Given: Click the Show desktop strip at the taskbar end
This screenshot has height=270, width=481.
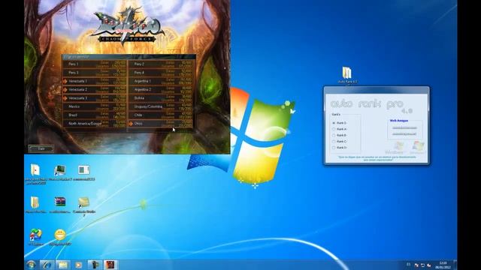Looking at the screenshot, I should (455, 265).
